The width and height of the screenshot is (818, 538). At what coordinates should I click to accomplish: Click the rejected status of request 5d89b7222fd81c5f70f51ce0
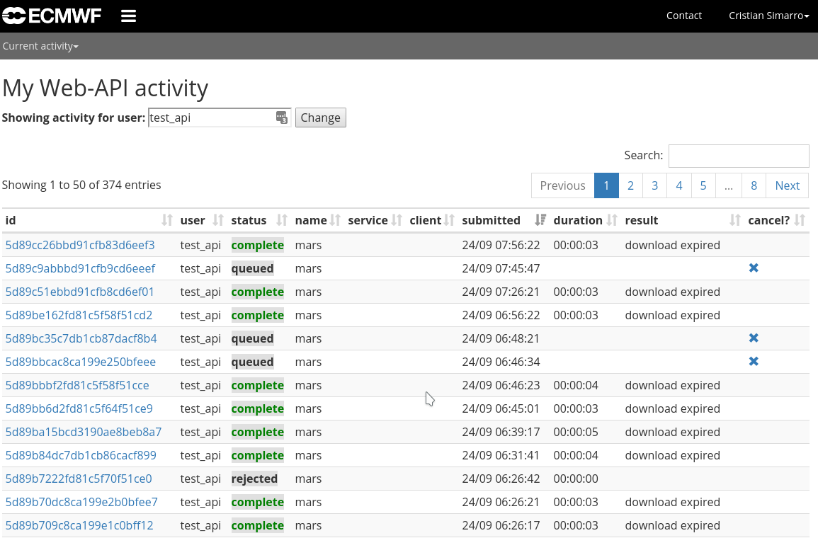pos(254,479)
